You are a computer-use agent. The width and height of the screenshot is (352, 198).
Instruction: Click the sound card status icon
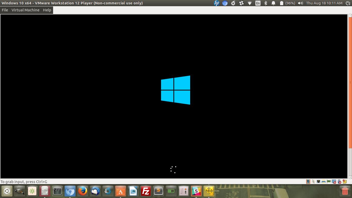click(329, 181)
